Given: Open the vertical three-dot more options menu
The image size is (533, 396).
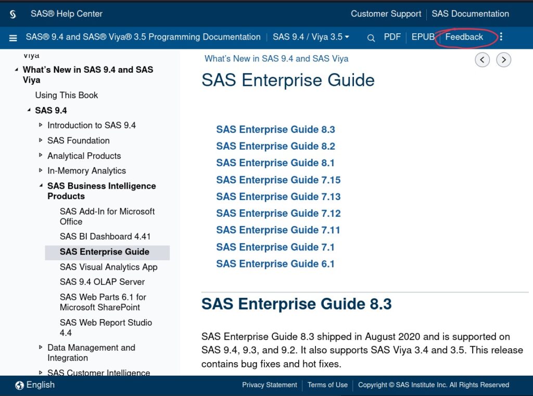Looking at the screenshot, I should coord(501,37).
